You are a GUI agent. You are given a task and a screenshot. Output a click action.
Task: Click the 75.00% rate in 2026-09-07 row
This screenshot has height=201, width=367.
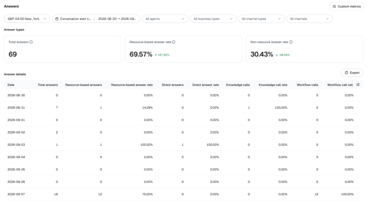(x=147, y=194)
